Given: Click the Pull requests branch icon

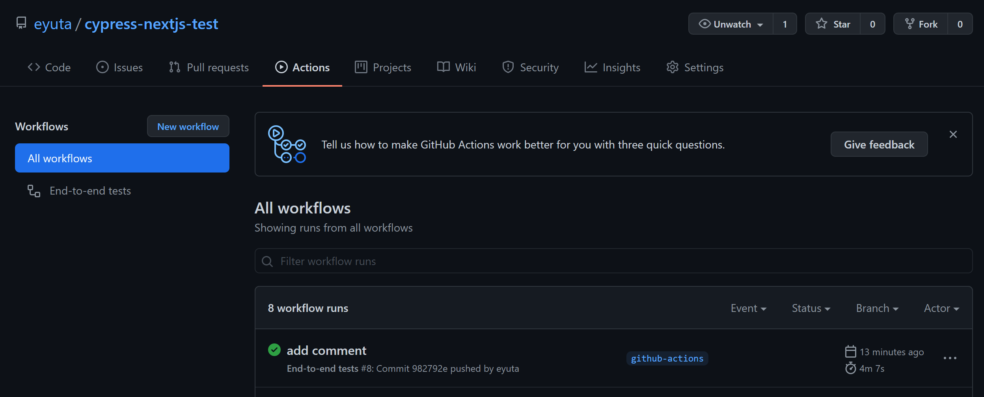Looking at the screenshot, I should click(175, 67).
